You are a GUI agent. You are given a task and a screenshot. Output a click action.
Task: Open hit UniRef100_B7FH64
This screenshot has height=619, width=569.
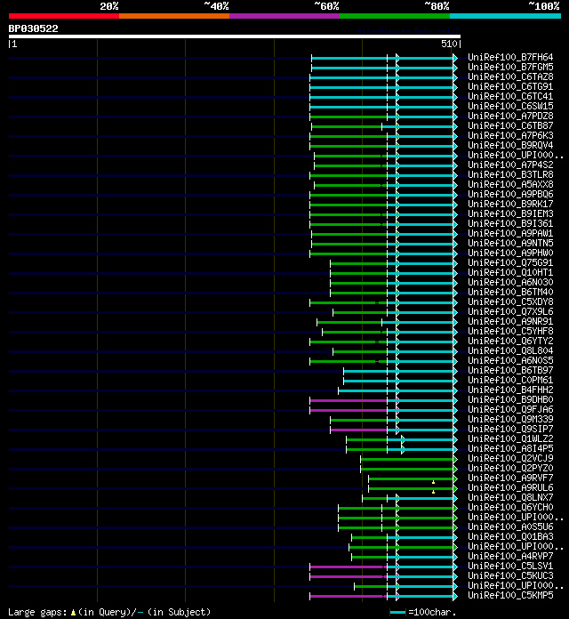pyautogui.click(x=510, y=57)
